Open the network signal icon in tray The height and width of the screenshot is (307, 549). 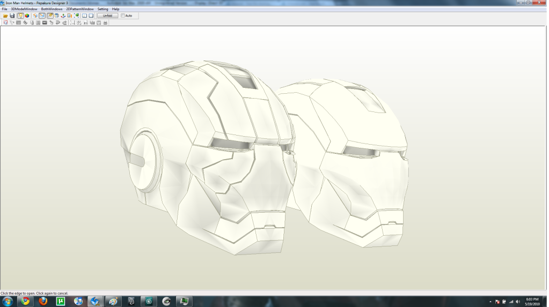[x=511, y=302]
